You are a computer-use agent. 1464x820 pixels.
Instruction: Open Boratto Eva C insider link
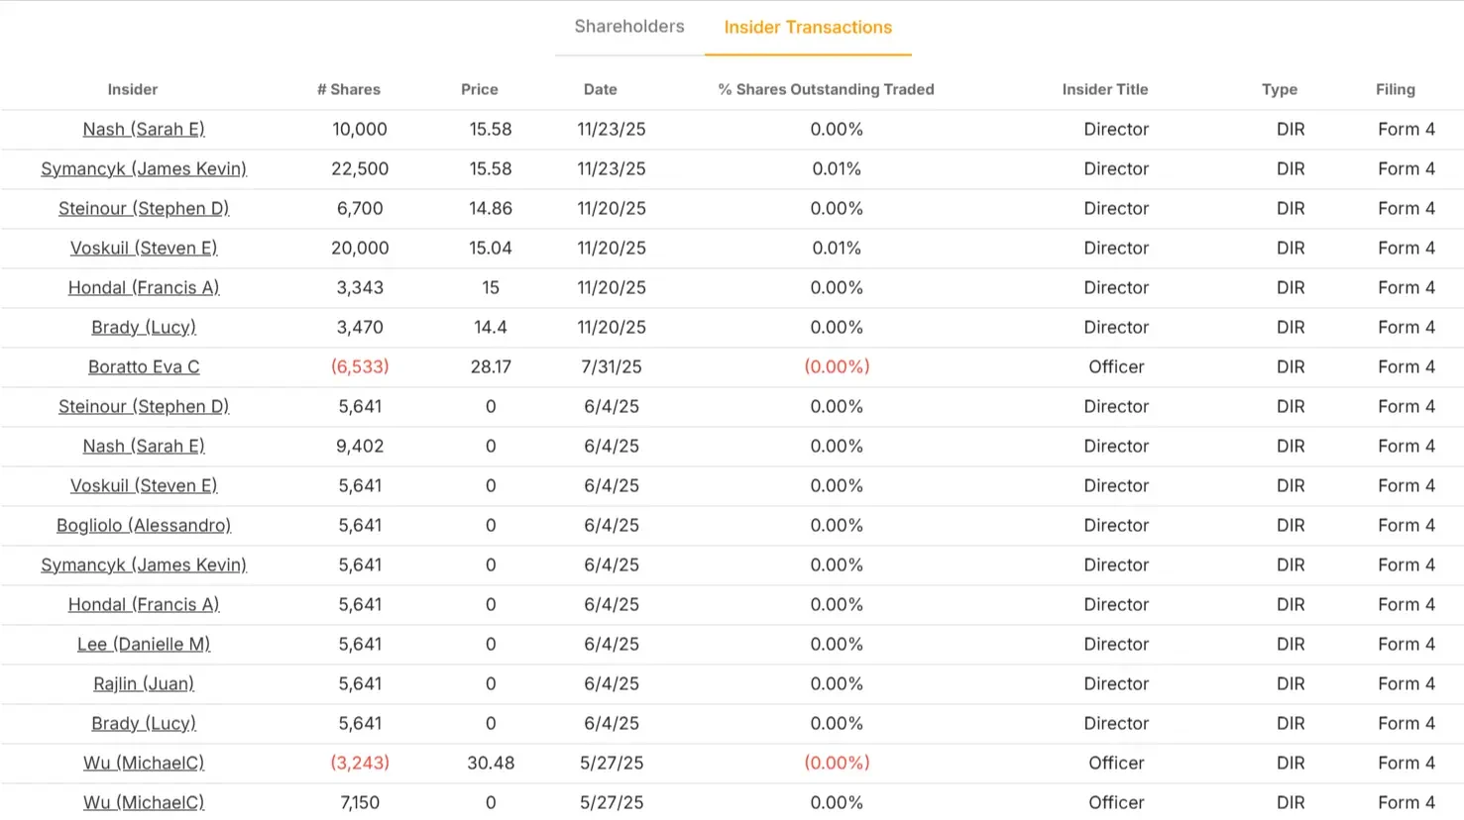click(144, 366)
